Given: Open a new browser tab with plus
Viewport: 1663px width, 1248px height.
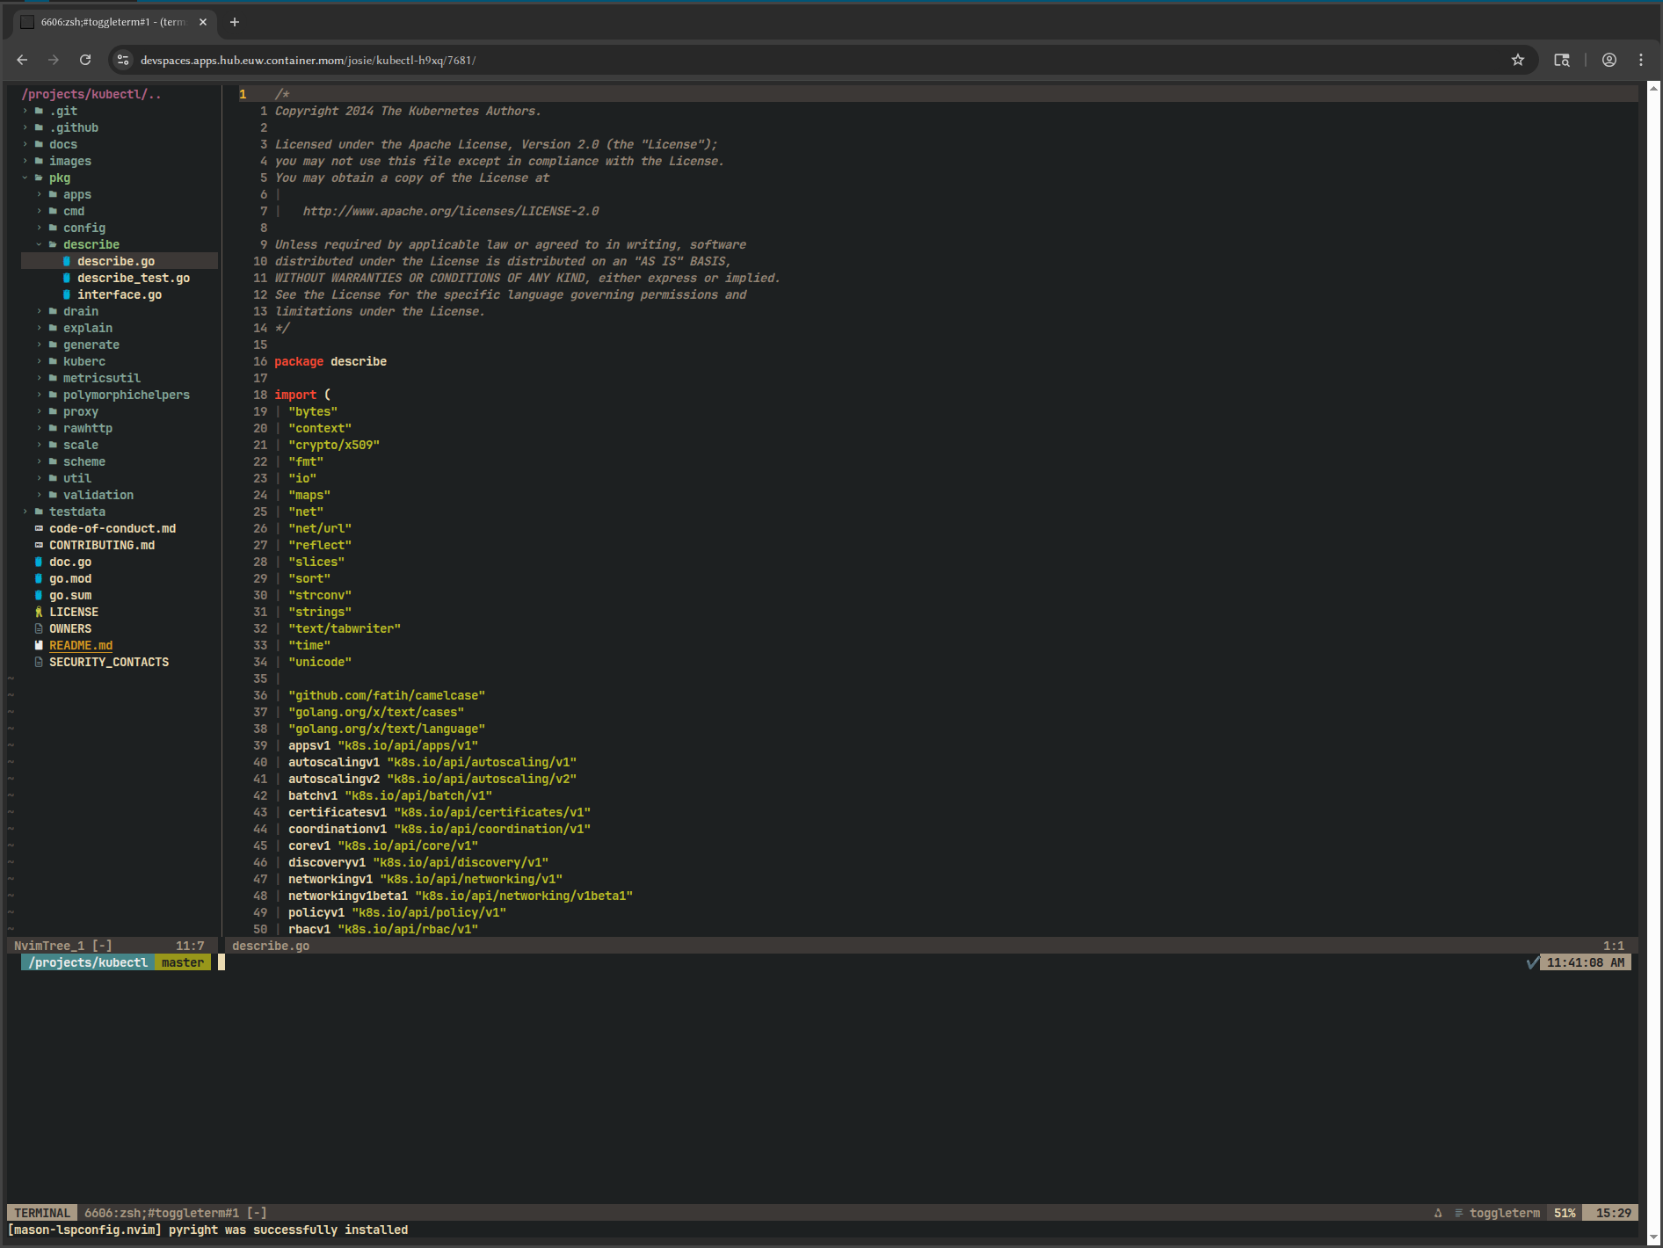Looking at the screenshot, I should 235,22.
